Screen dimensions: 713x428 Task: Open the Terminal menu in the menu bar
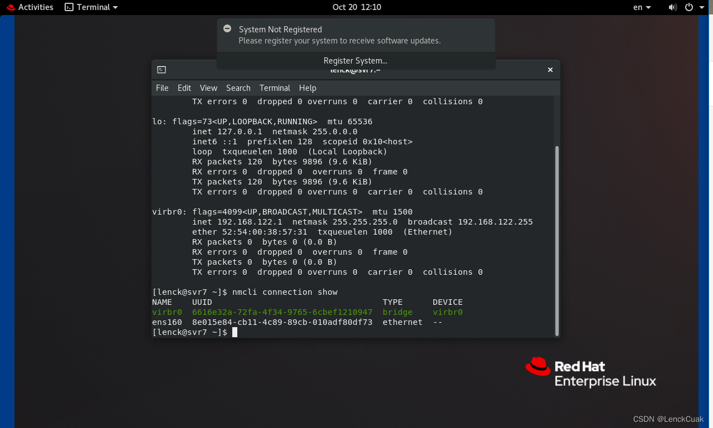click(x=275, y=88)
